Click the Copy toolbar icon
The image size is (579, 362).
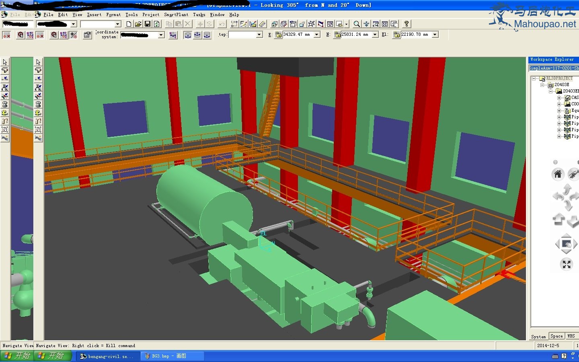(169, 24)
